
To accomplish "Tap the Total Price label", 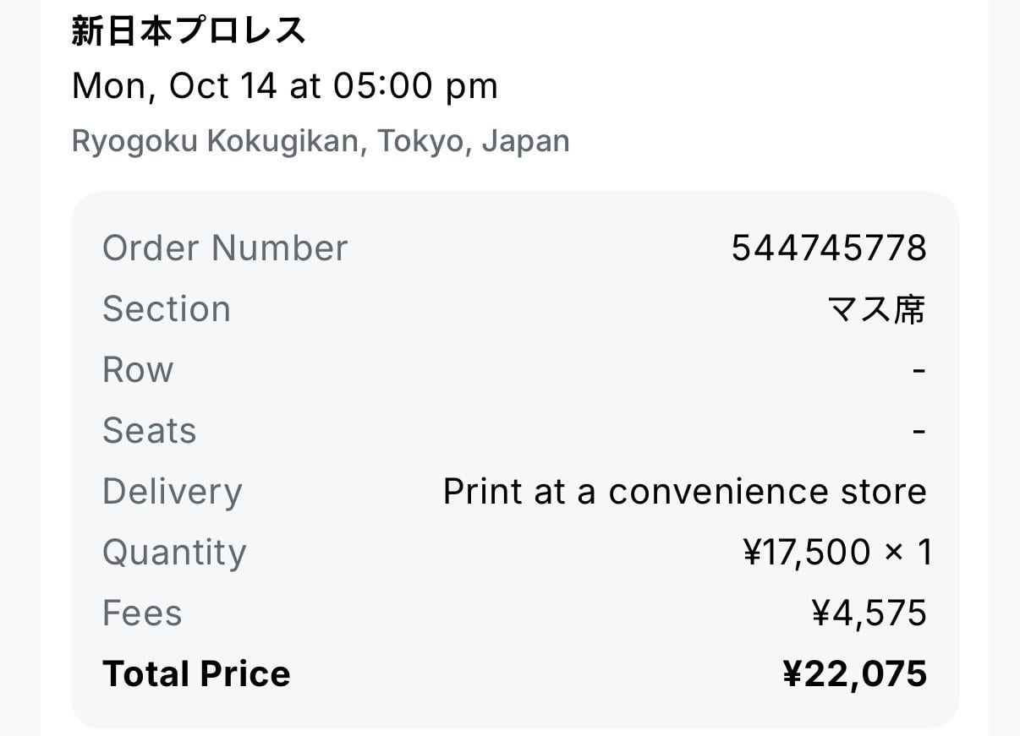I will [196, 674].
